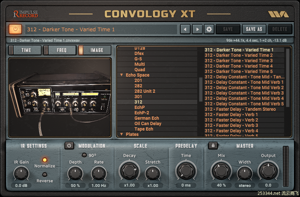Viewport: 300px width, 197px height.
Task: Click the output level meter
Action: pos(286,166)
